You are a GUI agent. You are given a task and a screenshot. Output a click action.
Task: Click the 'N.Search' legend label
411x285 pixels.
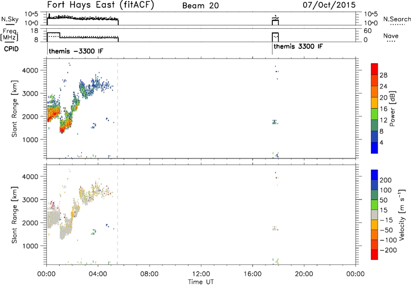click(397, 19)
